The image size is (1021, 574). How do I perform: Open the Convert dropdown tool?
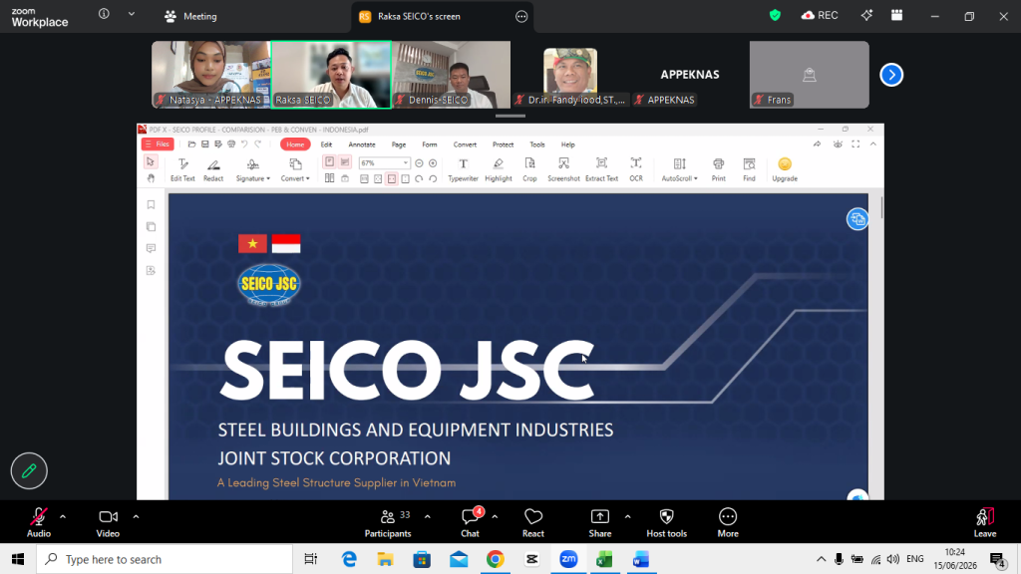point(295,169)
